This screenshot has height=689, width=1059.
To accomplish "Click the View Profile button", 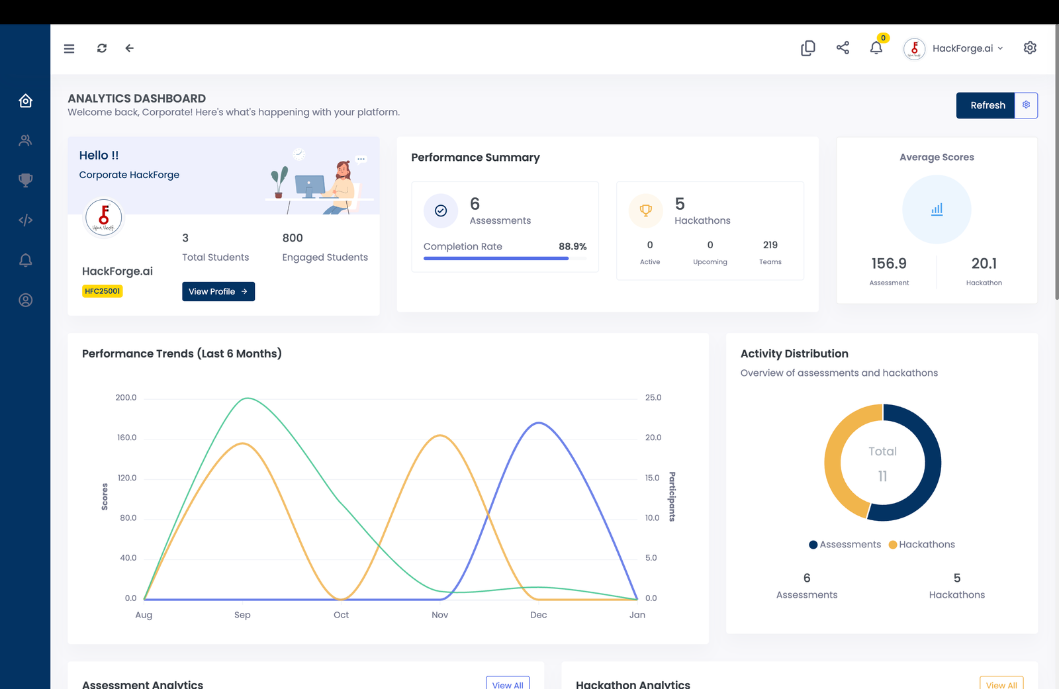I will pyautogui.click(x=218, y=291).
